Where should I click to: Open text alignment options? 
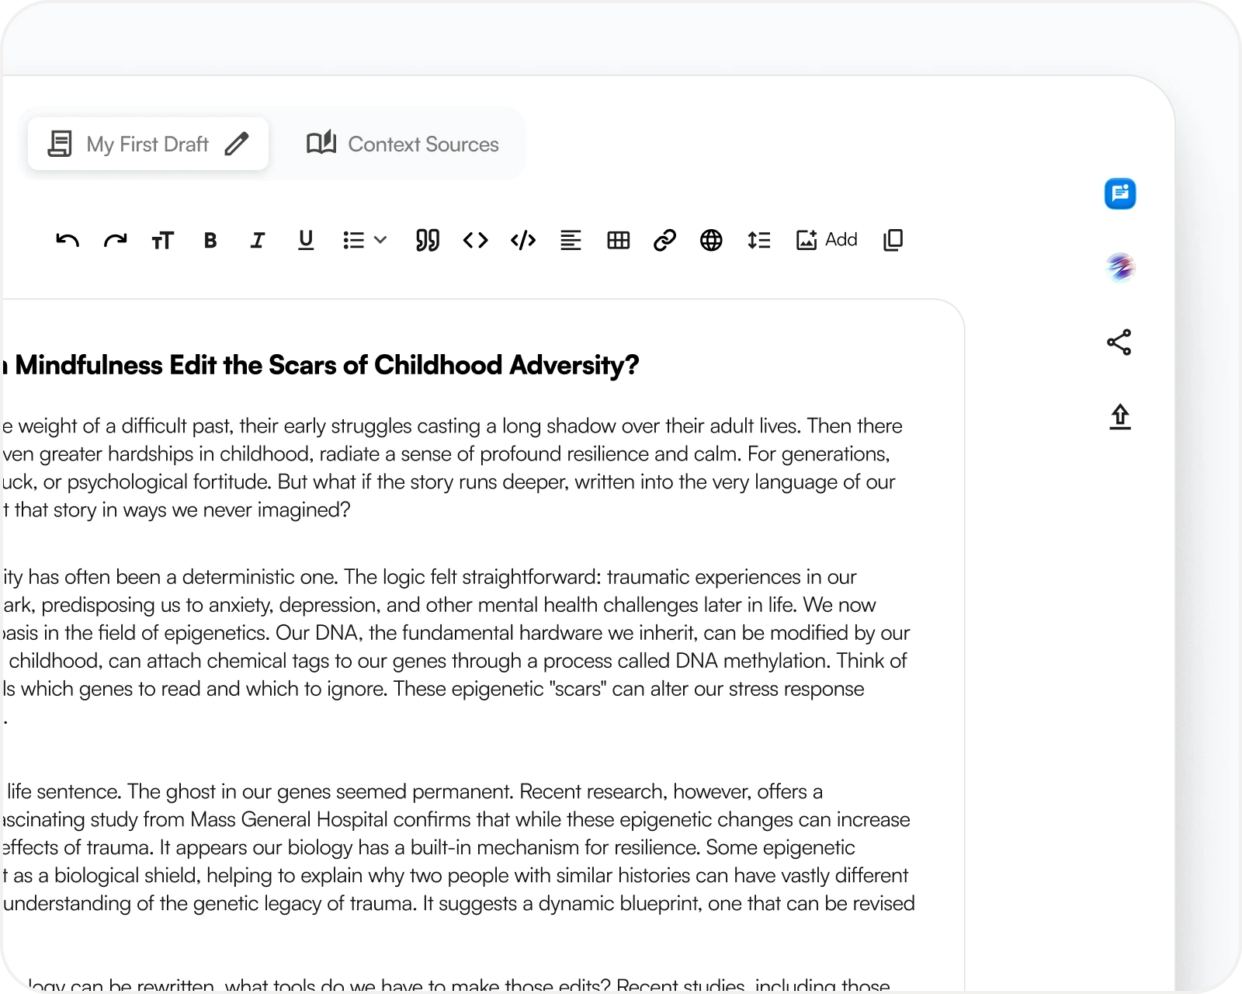[571, 241]
